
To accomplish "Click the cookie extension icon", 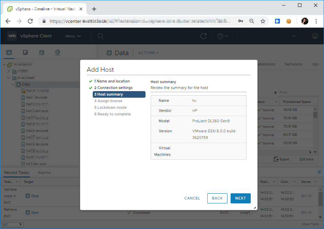I will click(x=289, y=21).
